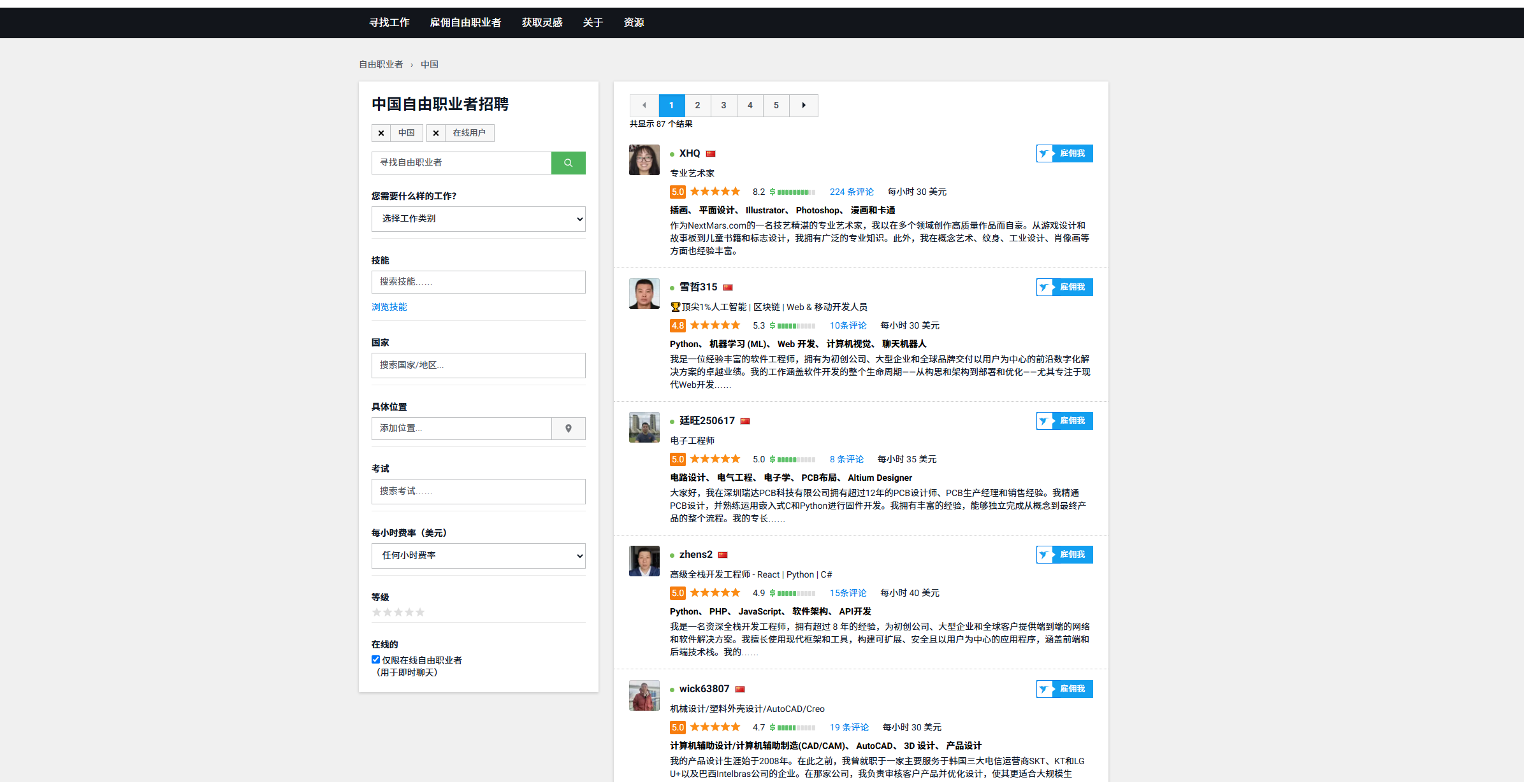
Task: Click 廷旺250617's star rating icons
Action: [x=715, y=459]
